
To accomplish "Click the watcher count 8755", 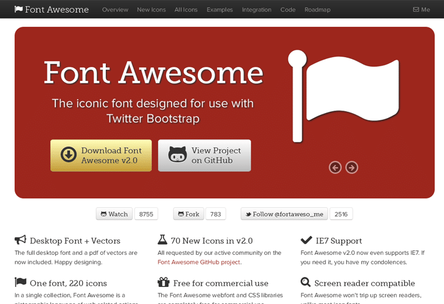I will click(x=146, y=214).
